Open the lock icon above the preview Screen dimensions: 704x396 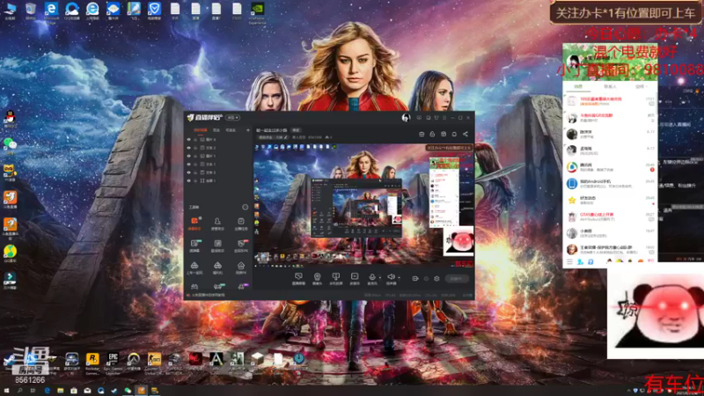[432, 135]
